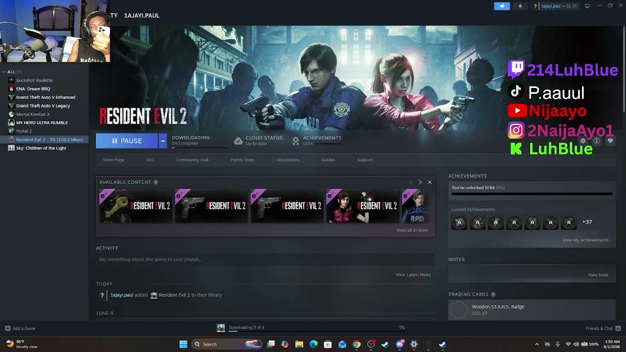Viewport: 626px width, 352px height.
Task: Close the Available Content panel
Action: [x=429, y=182]
